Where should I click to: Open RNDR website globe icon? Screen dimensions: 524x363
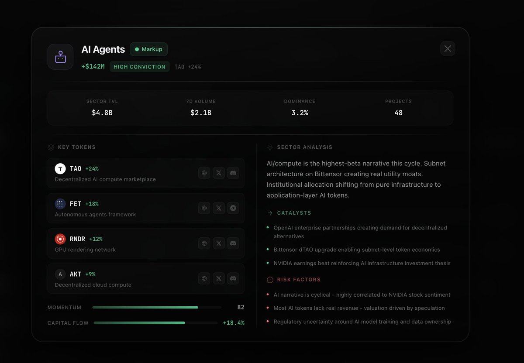pos(204,243)
